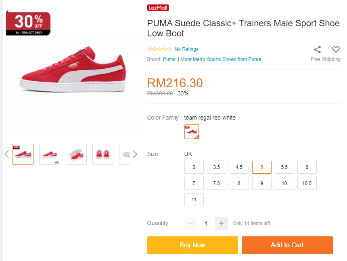Click the share icon
The width and height of the screenshot is (347, 261).
318,50
